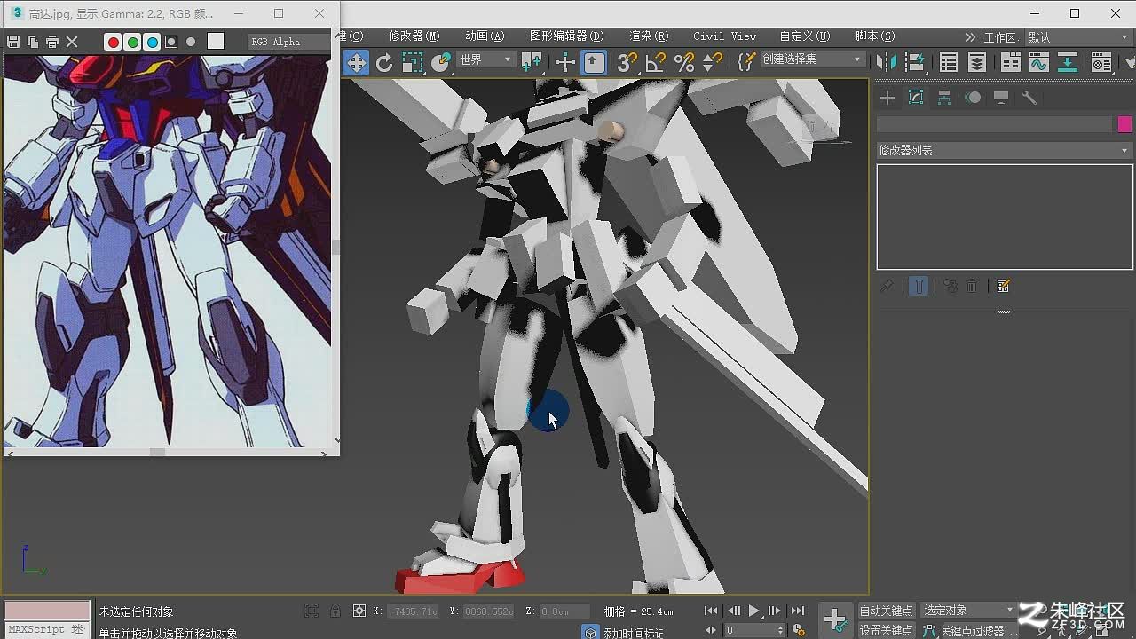The width and height of the screenshot is (1136, 639).
Task: Open Schematic View icon
Action: point(1068,62)
